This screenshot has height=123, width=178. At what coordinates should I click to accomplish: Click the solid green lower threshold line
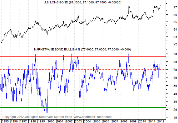click(x=83, y=107)
